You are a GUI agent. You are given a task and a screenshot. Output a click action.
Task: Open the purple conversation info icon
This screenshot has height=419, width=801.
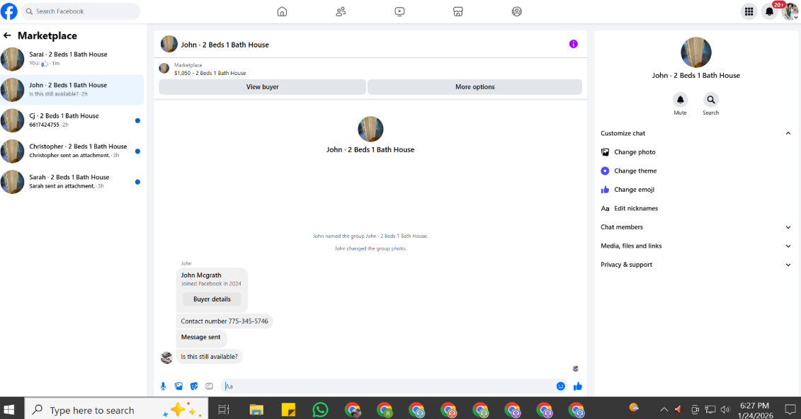pyautogui.click(x=573, y=44)
